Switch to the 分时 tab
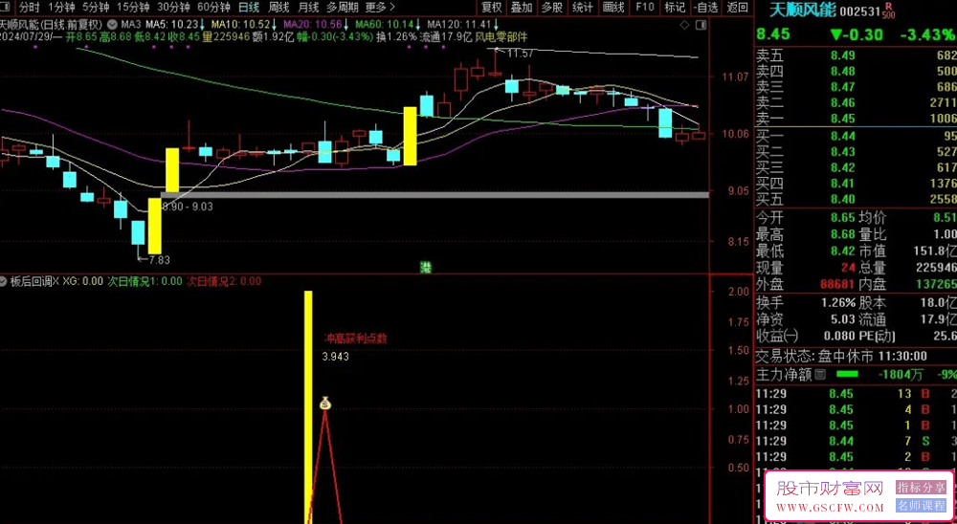Screen dimensions: 957x524 pos(30,8)
